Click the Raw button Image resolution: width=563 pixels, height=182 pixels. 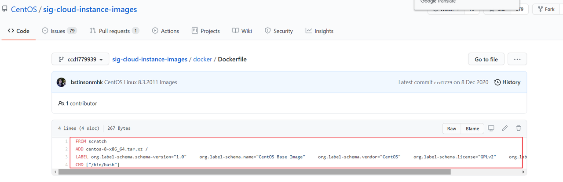(x=452, y=128)
